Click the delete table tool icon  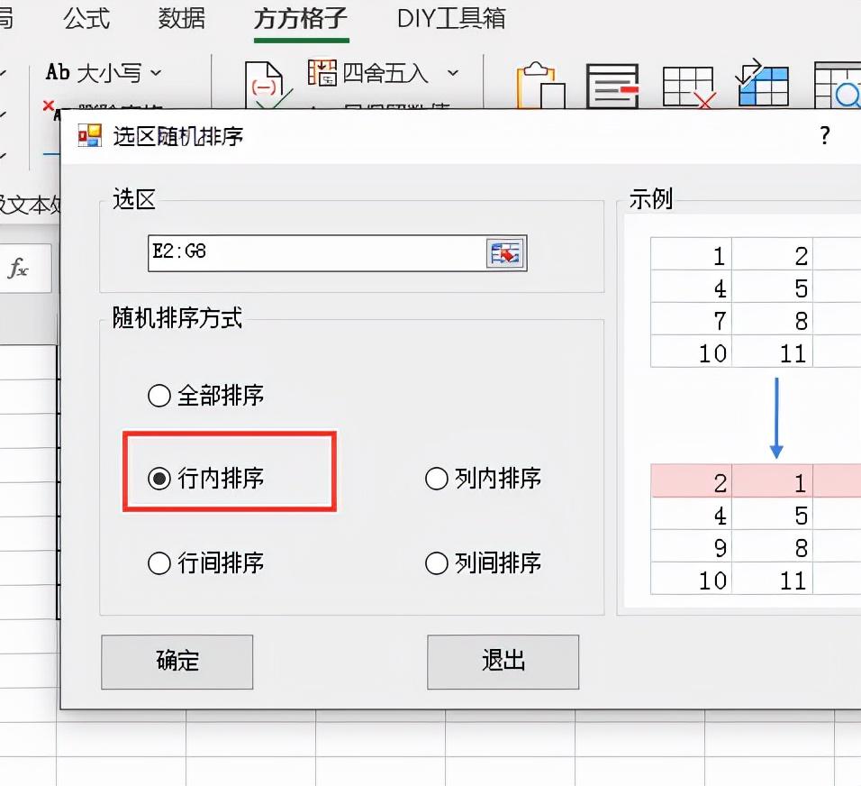click(x=689, y=86)
